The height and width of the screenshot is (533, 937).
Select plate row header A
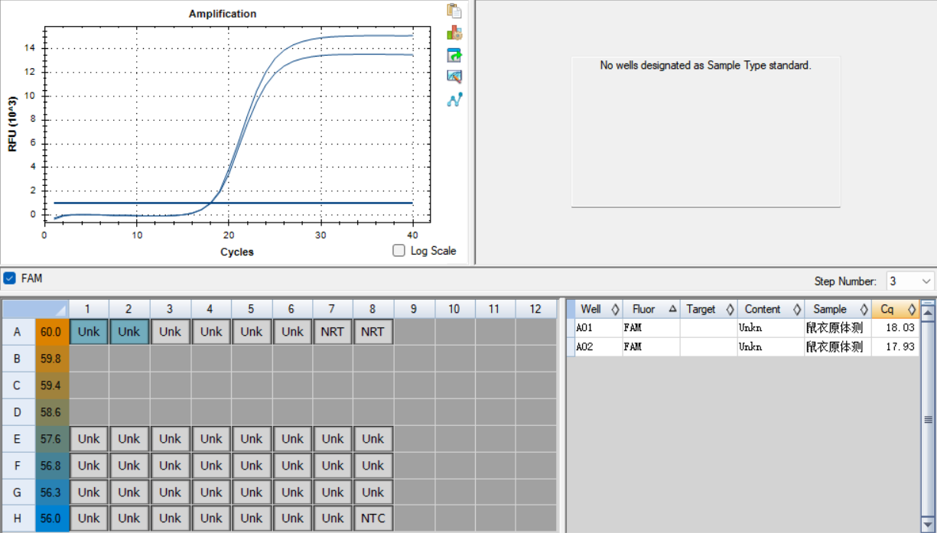coord(18,332)
